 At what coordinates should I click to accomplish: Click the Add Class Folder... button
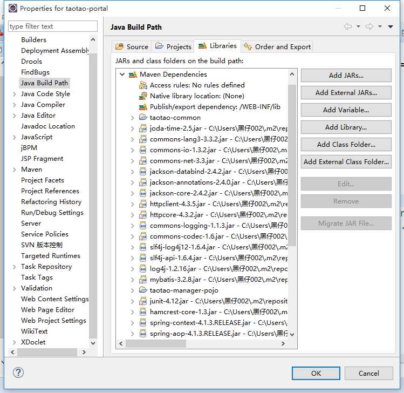[x=346, y=145]
